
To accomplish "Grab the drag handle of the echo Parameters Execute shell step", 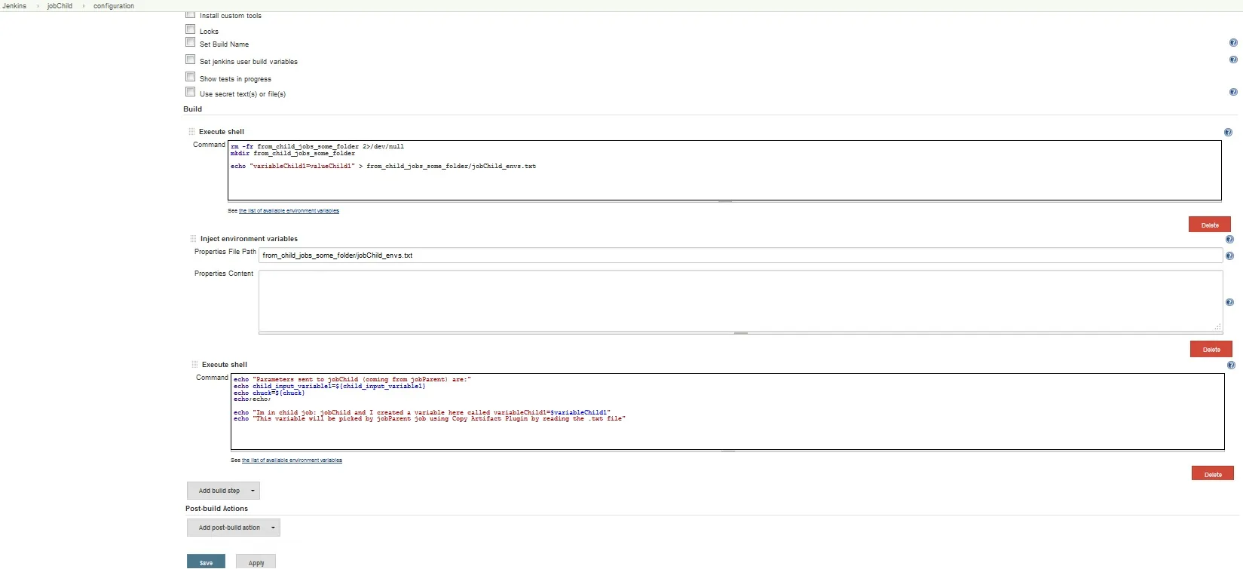I will [194, 365].
